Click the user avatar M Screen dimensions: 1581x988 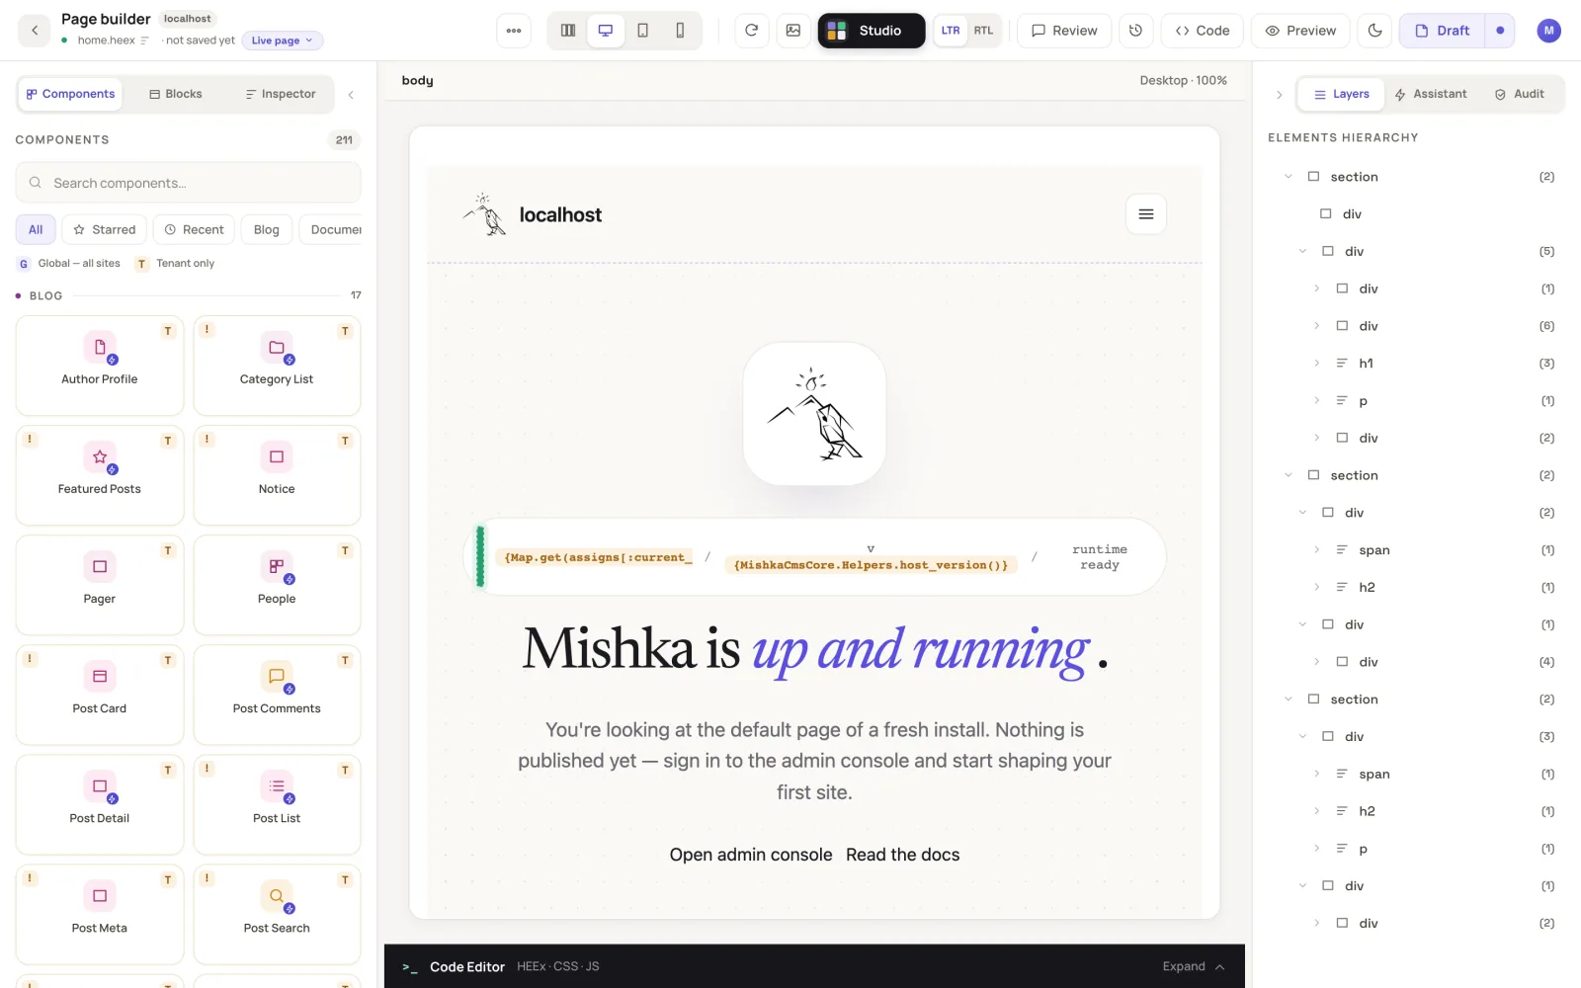click(x=1548, y=31)
